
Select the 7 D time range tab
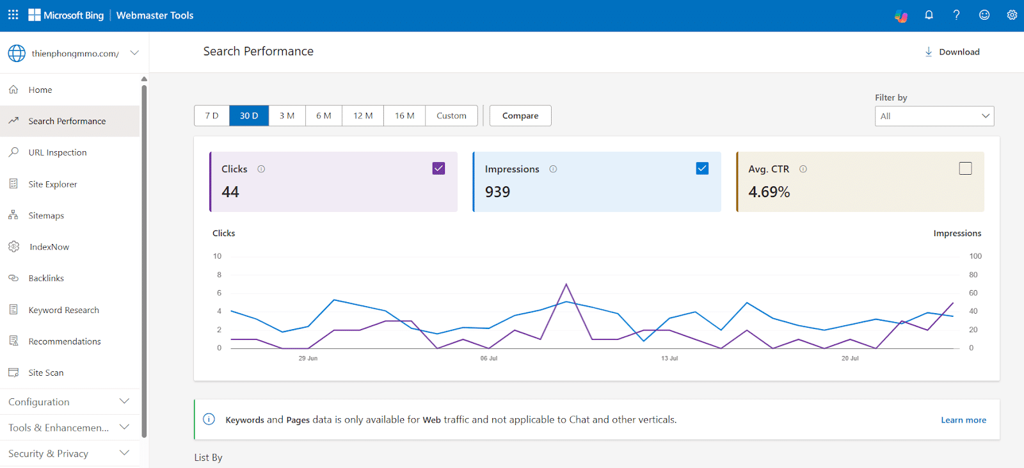[212, 116]
